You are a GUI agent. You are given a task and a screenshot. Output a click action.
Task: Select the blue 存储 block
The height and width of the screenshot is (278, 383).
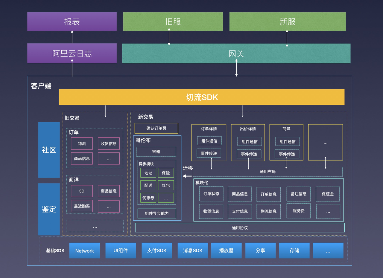coord(294,250)
